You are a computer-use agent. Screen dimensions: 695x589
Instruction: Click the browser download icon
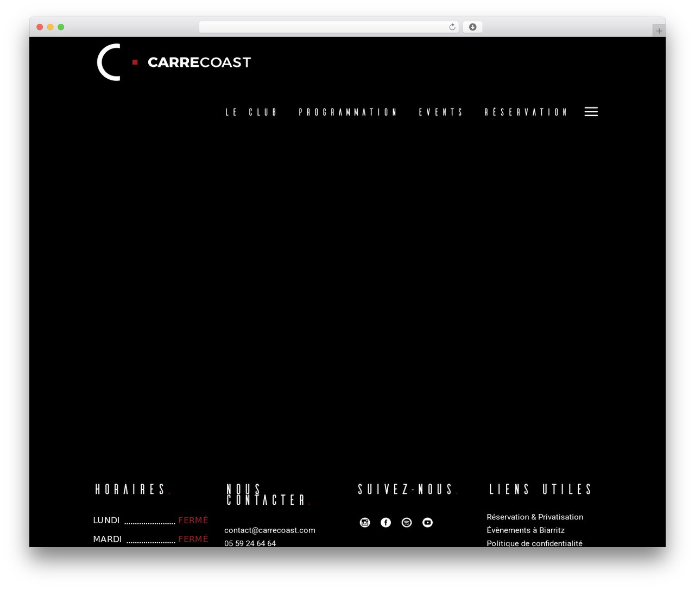473,27
